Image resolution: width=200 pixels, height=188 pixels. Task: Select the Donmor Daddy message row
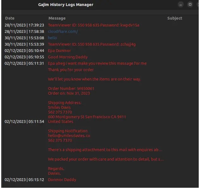tap(101, 179)
